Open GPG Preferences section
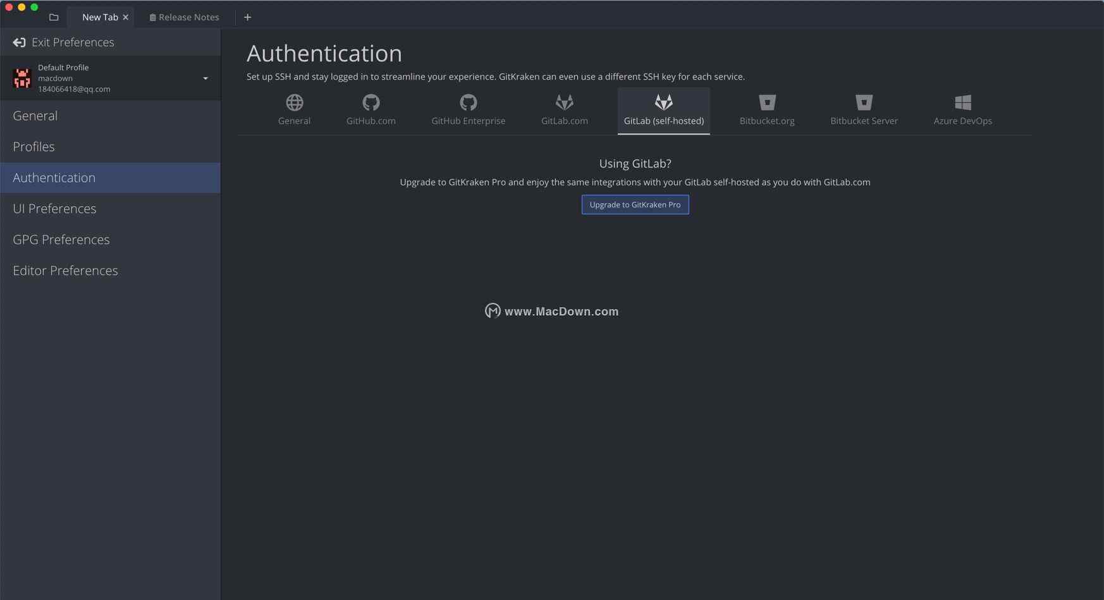 tap(110, 240)
